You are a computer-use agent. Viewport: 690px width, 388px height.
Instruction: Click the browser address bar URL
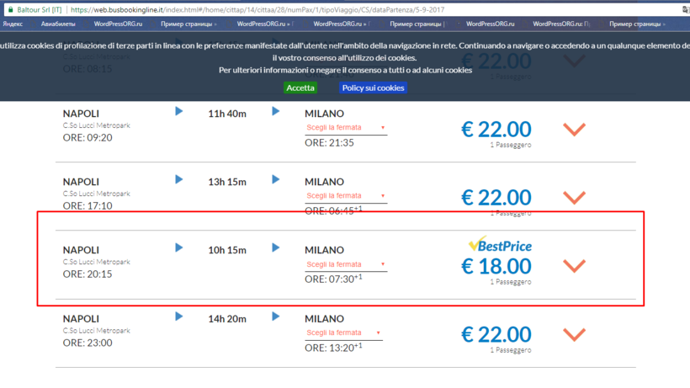(252, 9)
